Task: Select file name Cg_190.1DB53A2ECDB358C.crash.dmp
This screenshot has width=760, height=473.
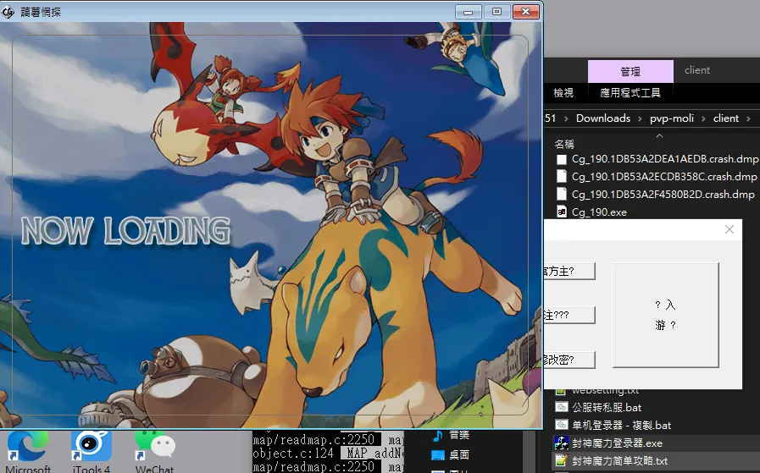Action: pyautogui.click(x=664, y=177)
